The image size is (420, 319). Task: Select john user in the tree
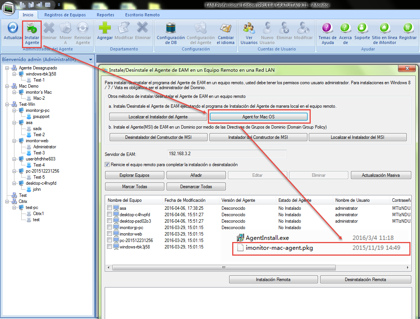[37, 189]
